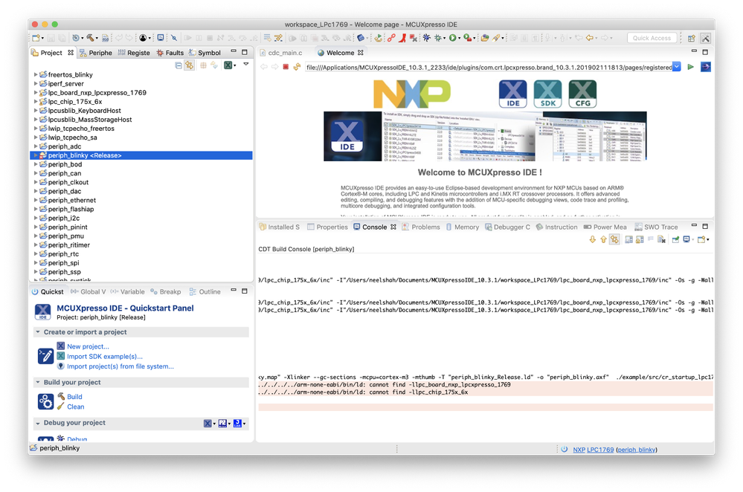Click the user account icon in the toolbar
Image resolution: width=743 pixels, height=492 pixels.
(x=143, y=38)
